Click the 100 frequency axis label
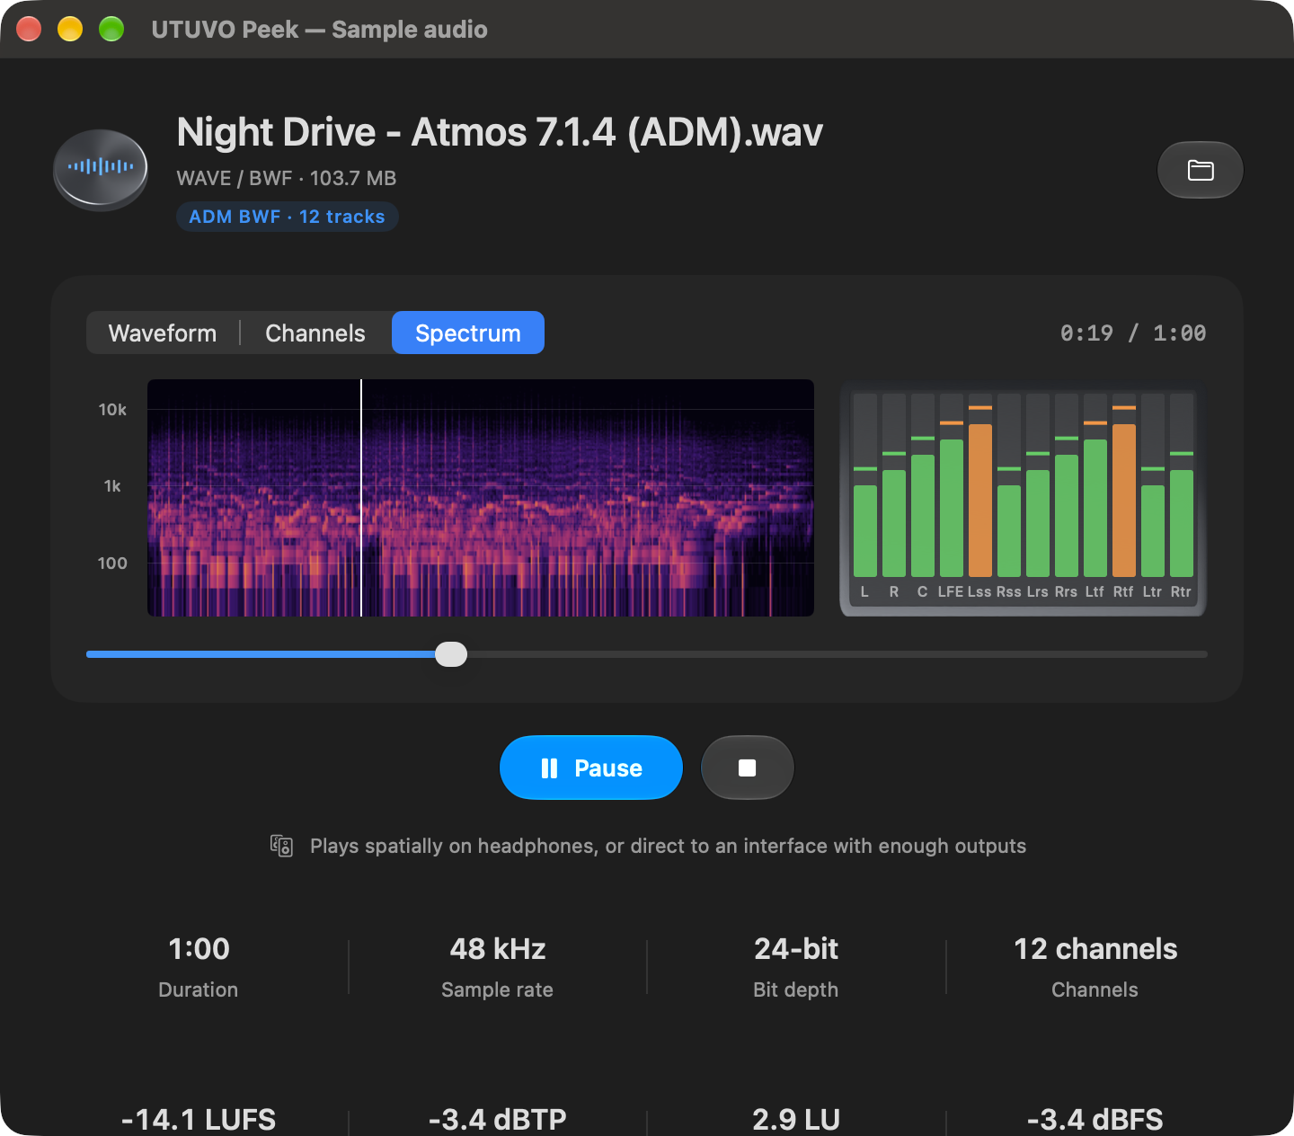Viewport: 1294px width, 1136px height. coord(112,564)
